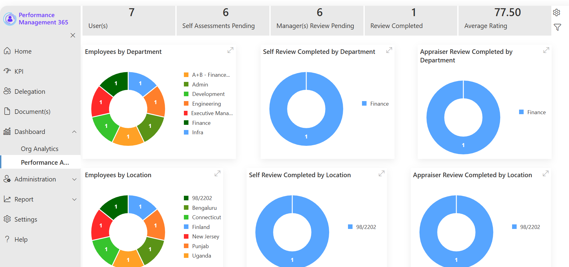Viewport: 569px width, 267px height.
Task: Expand the Self Review Completed by Location chart
Action: (x=381, y=174)
